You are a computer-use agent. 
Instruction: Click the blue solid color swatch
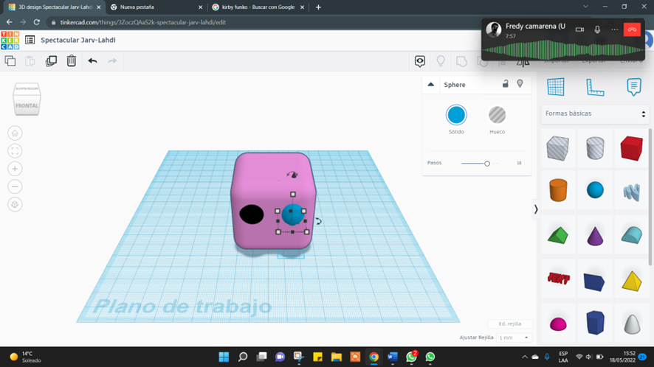[456, 115]
